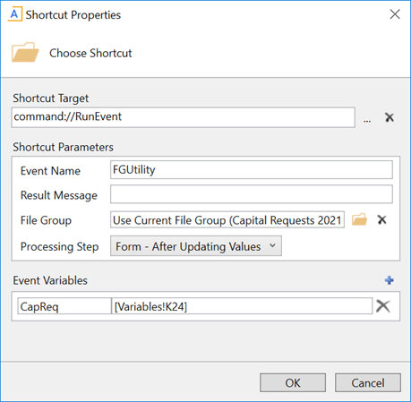Select the empty Result Message field
Viewport: 411px width, 402px height.
click(x=252, y=194)
